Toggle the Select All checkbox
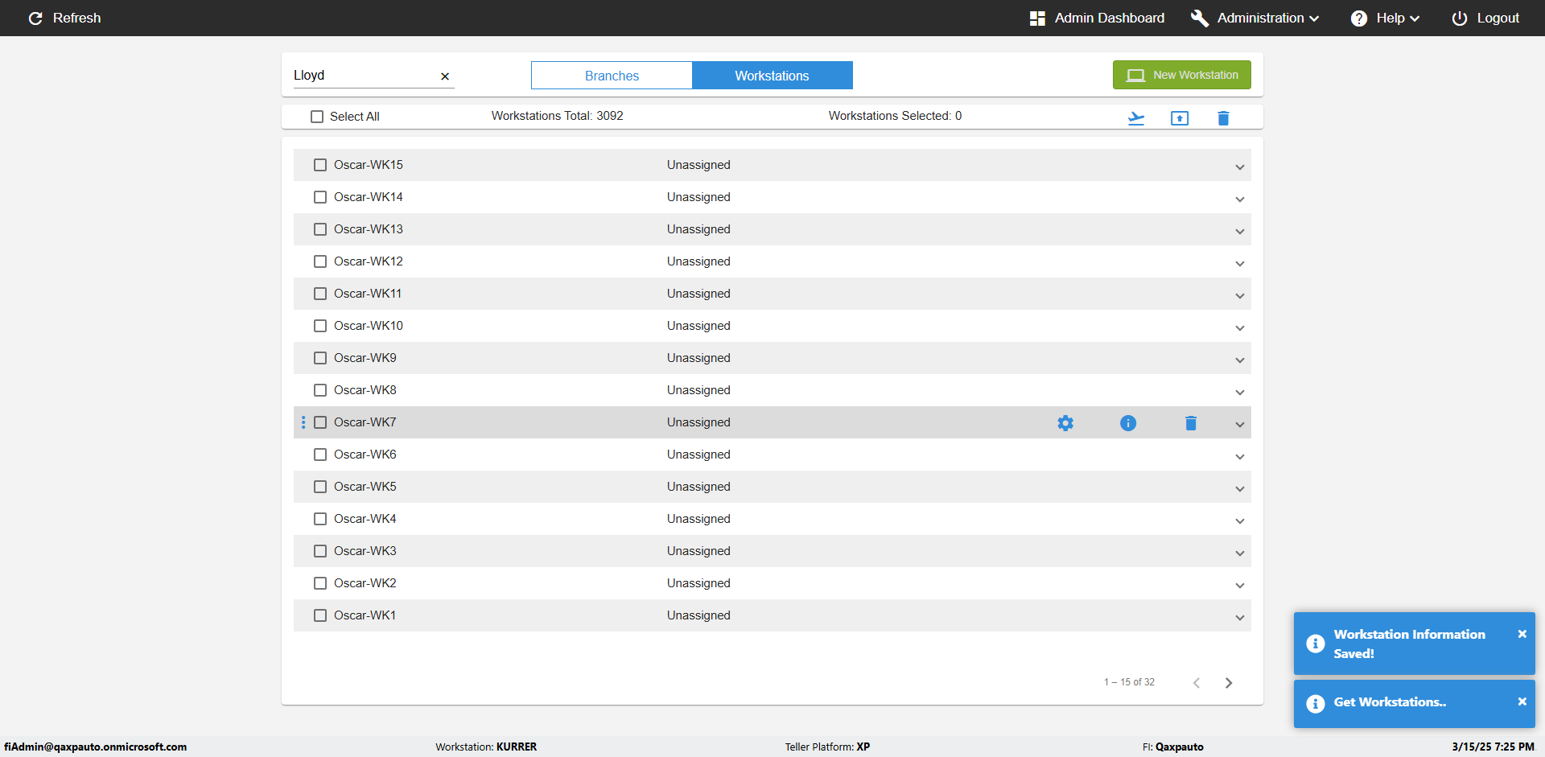 317,117
